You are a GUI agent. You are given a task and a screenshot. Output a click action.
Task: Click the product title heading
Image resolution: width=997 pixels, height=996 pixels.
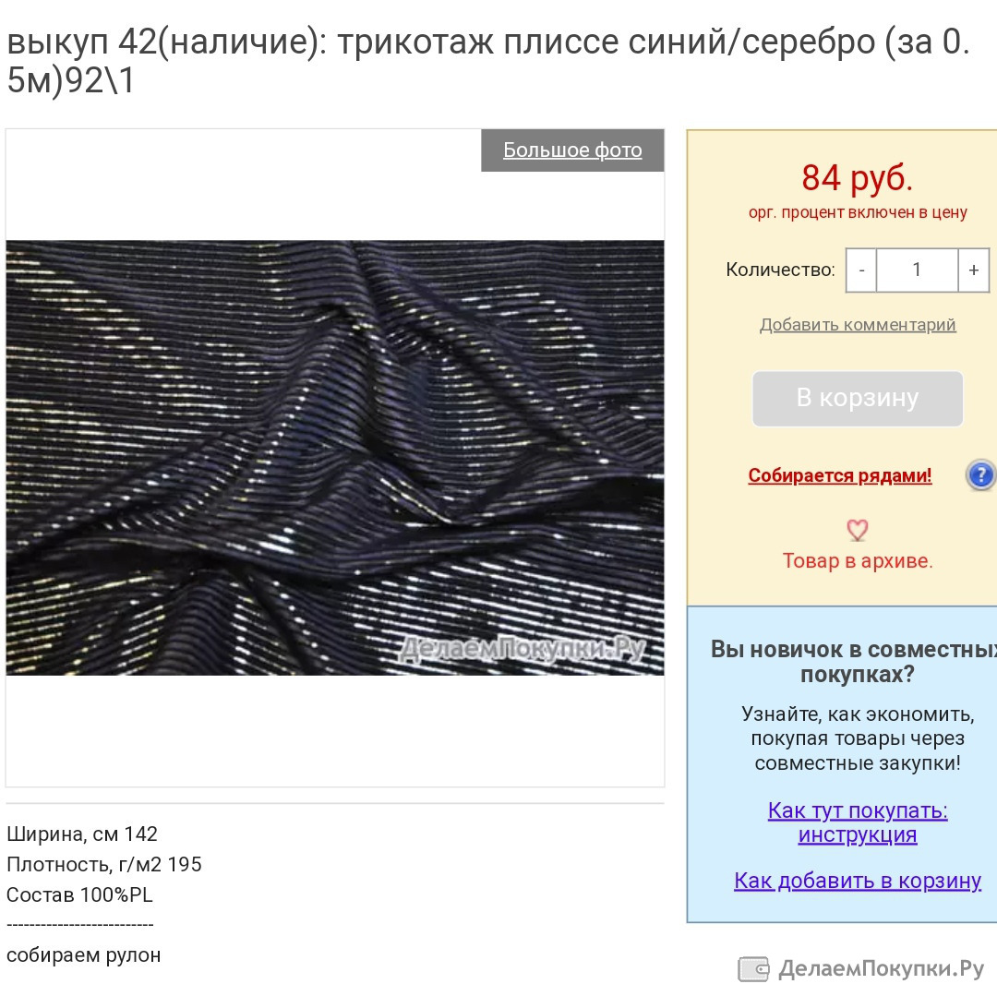coord(488,62)
